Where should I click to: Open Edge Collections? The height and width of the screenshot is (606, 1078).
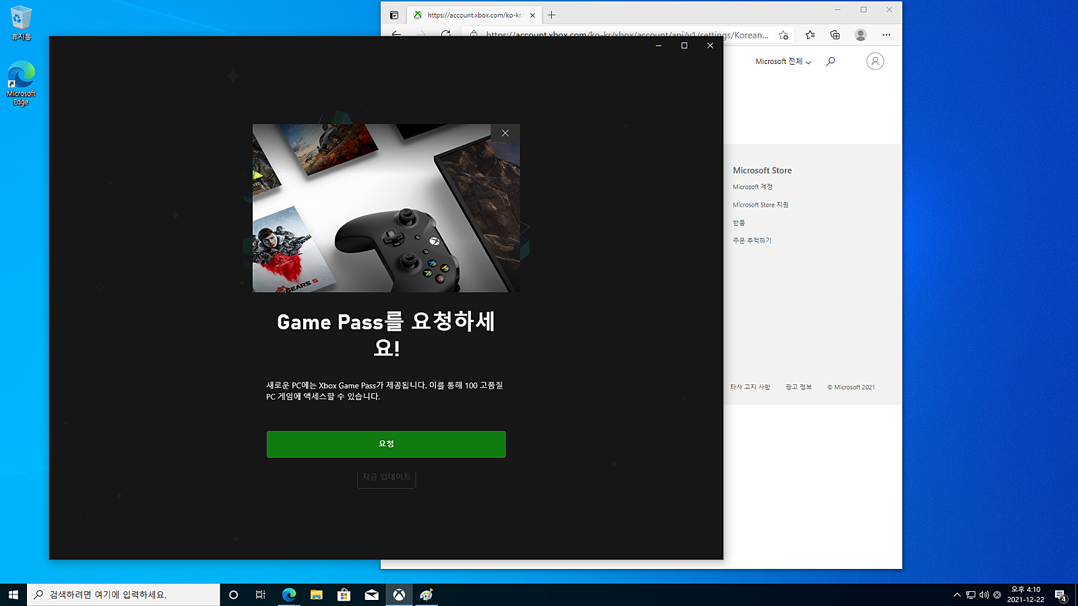click(x=835, y=35)
